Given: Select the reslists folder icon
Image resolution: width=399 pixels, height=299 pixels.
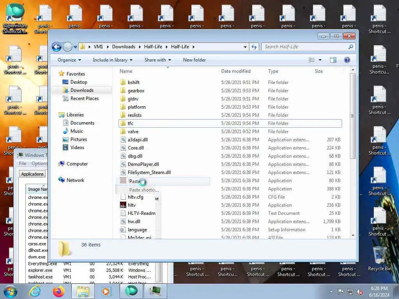Looking at the screenshot, I should point(123,115).
